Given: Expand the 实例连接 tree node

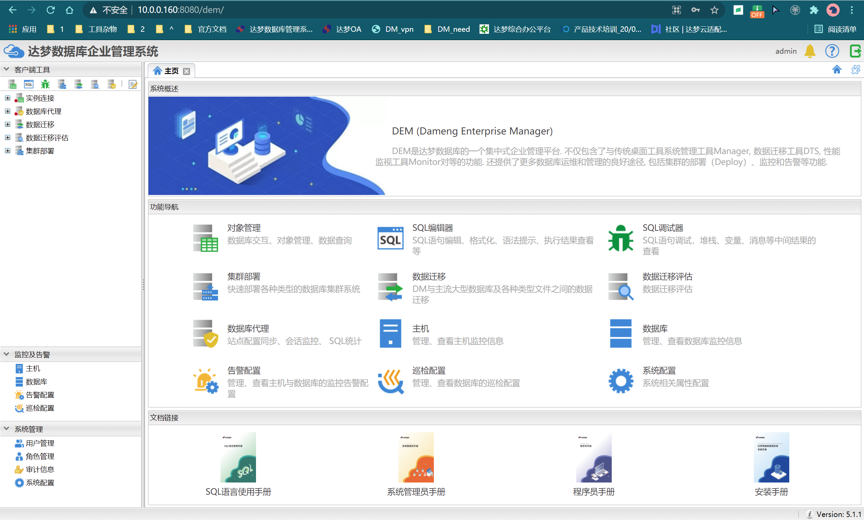Looking at the screenshot, I should pyautogui.click(x=8, y=98).
